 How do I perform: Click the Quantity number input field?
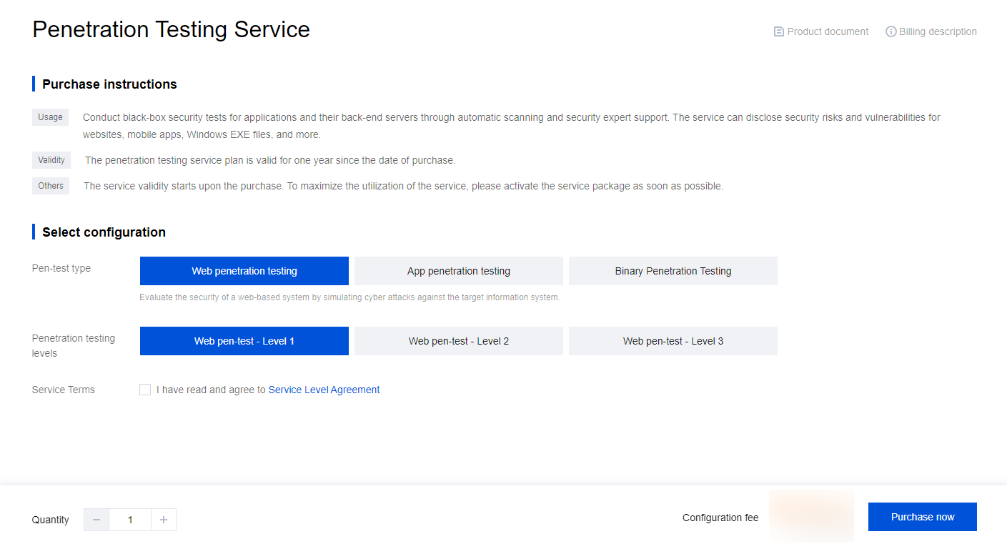pyautogui.click(x=130, y=520)
